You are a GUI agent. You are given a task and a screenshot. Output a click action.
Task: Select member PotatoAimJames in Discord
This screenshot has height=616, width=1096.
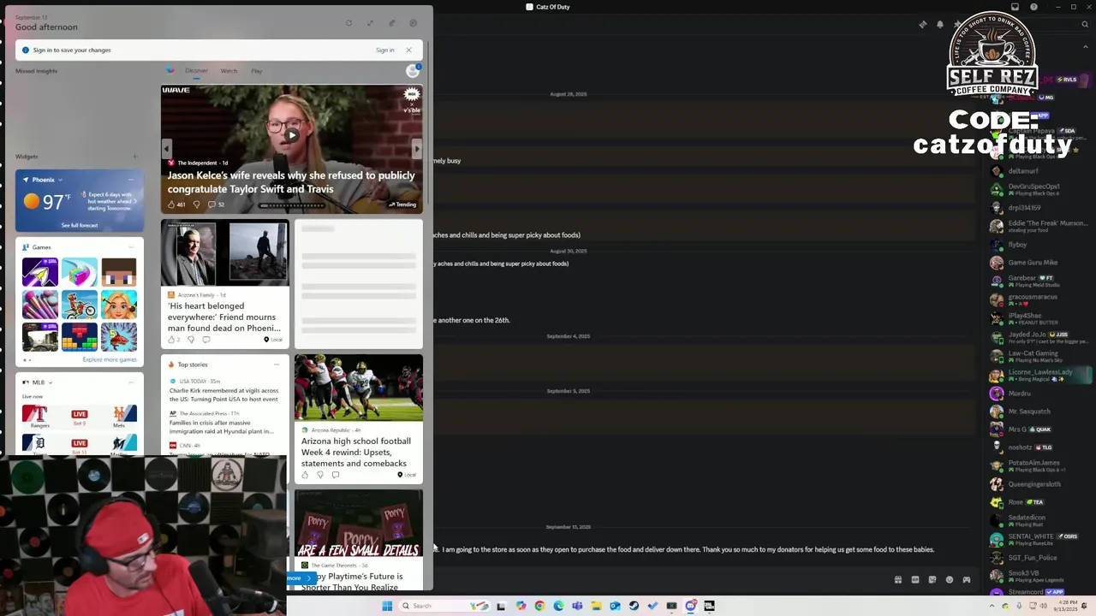click(1039, 465)
